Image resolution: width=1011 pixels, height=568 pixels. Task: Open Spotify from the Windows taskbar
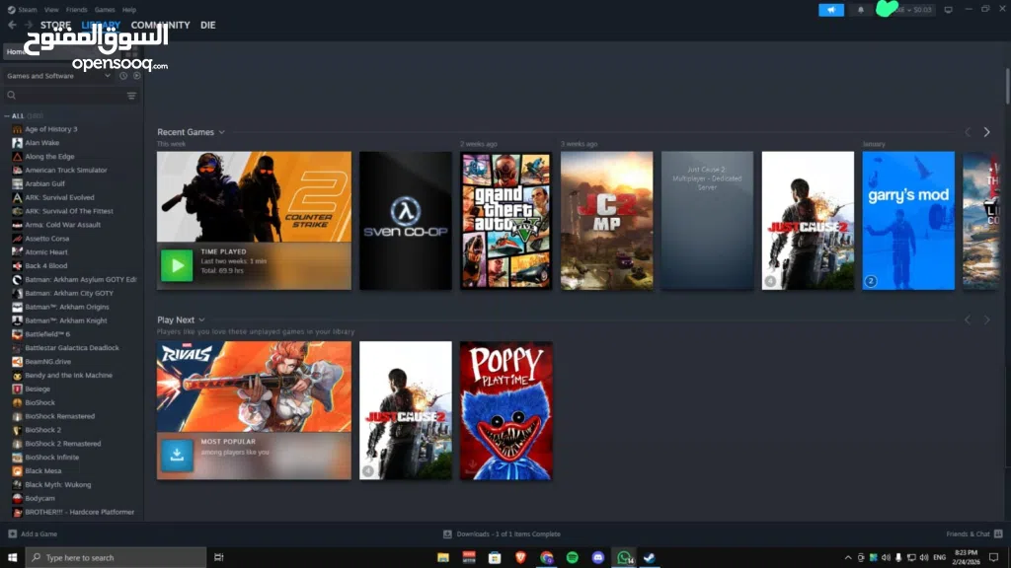coord(573,557)
